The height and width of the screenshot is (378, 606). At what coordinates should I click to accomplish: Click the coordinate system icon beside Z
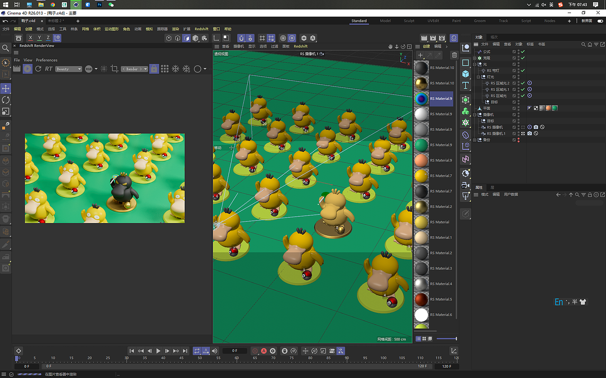[57, 38]
